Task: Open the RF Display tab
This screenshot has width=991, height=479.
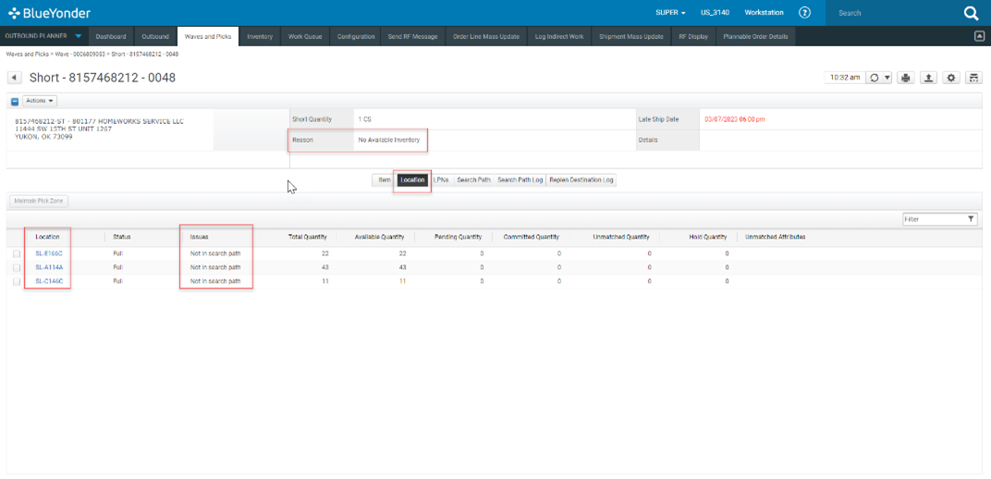Action: [693, 37]
